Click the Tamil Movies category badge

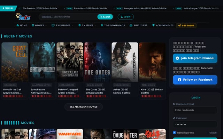click(x=148, y=85)
